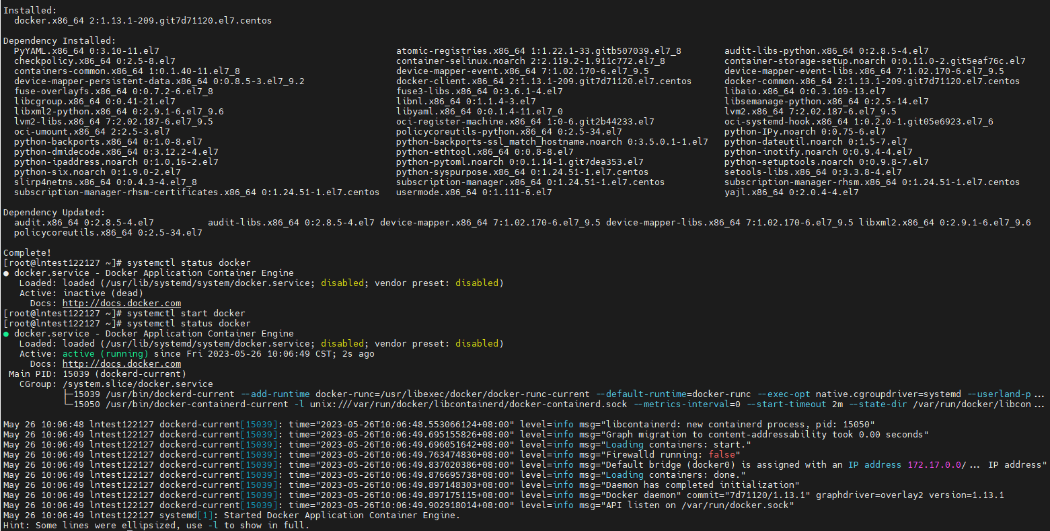Click the second docs.docker.com link
This screenshot has height=531, width=1050.
(121, 363)
